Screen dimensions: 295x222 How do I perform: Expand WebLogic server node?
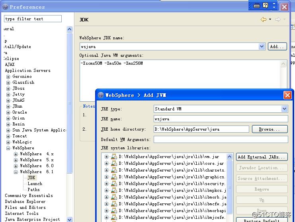tap(8, 142)
